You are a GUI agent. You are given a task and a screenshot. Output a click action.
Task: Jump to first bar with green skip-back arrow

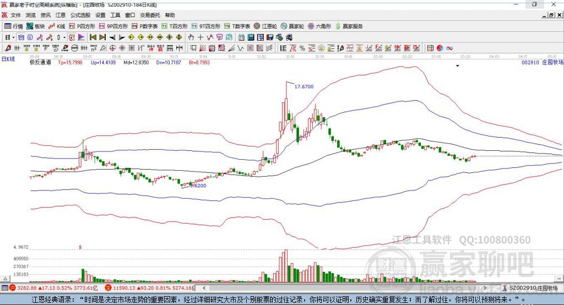[x=93, y=37]
